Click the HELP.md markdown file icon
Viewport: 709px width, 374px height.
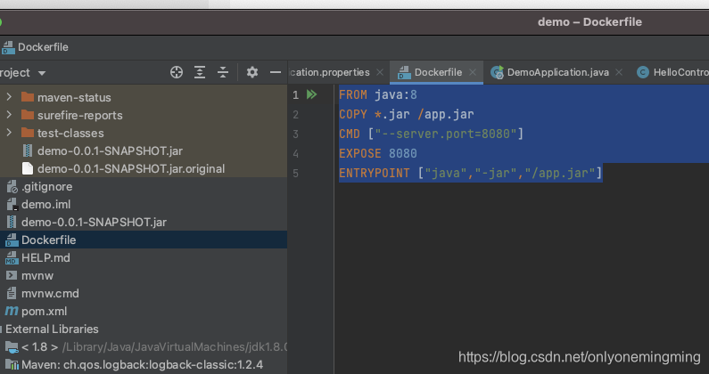(x=12, y=258)
